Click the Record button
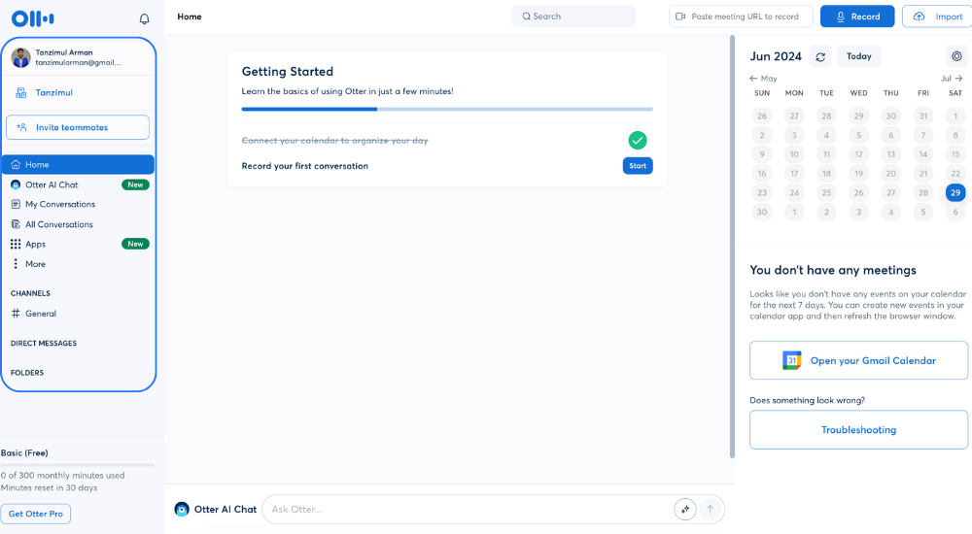This screenshot has height=534, width=972. coord(857,17)
